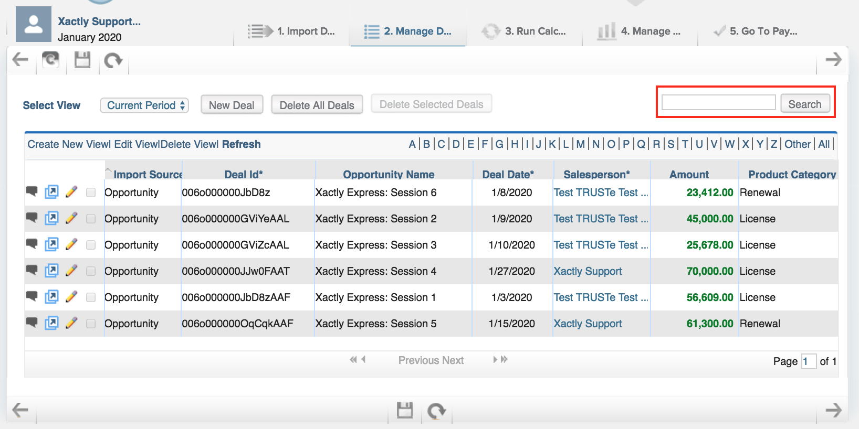Click the Edit View link
This screenshot has height=429, width=859.
[137, 144]
